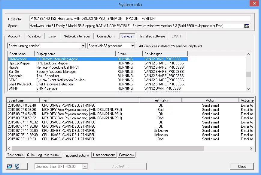Click events list scroll left arrow
Screen dimensions: 261x175
[x=9, y=148]
